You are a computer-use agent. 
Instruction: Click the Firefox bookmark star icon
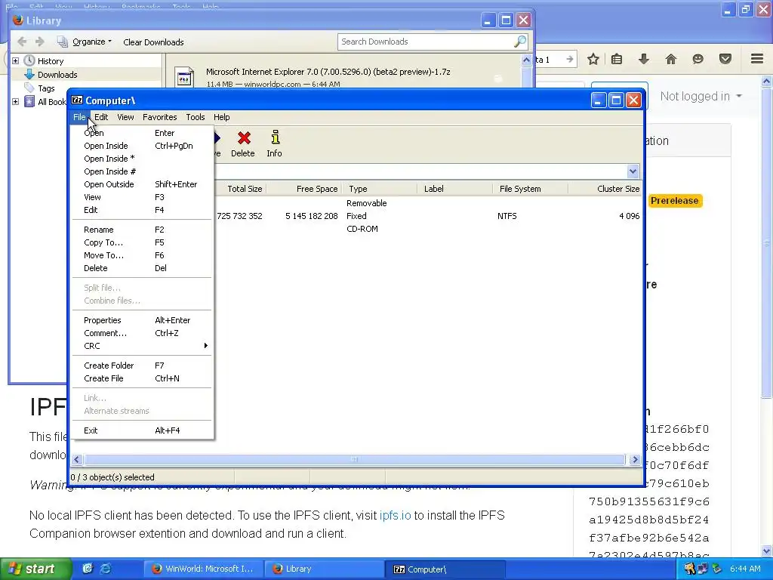(x=593, y=59)
